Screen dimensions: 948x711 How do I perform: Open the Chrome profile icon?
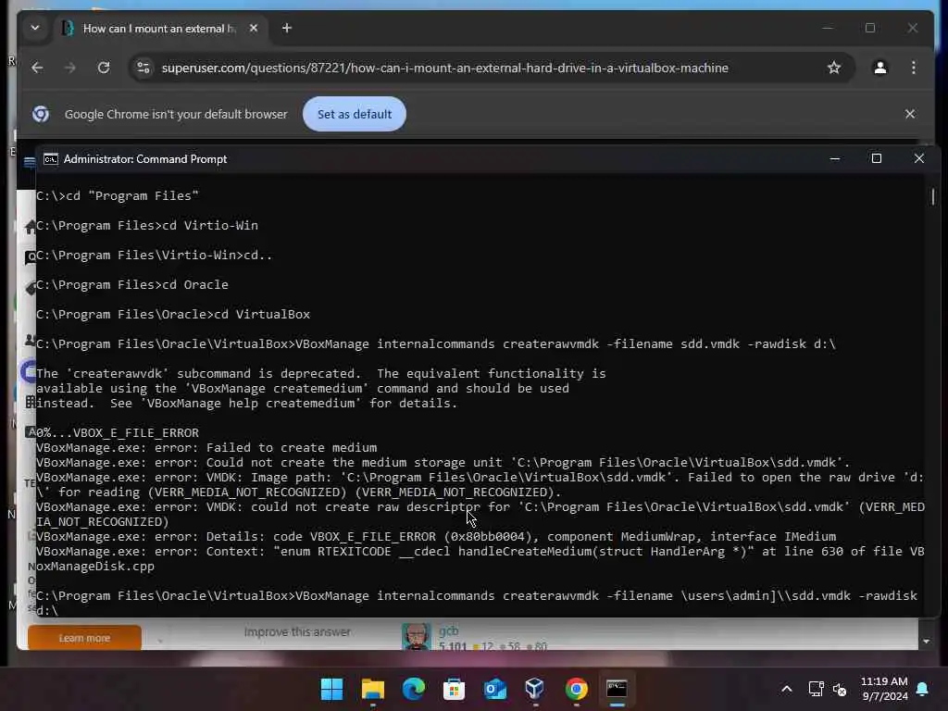[x=880, y=68]
